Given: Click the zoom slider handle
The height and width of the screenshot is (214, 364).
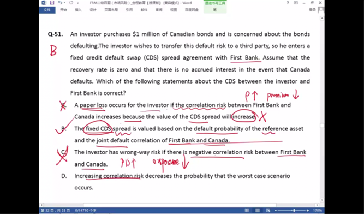Looking at the screenshot, I should pyautogui.click(x=294, y=210).
